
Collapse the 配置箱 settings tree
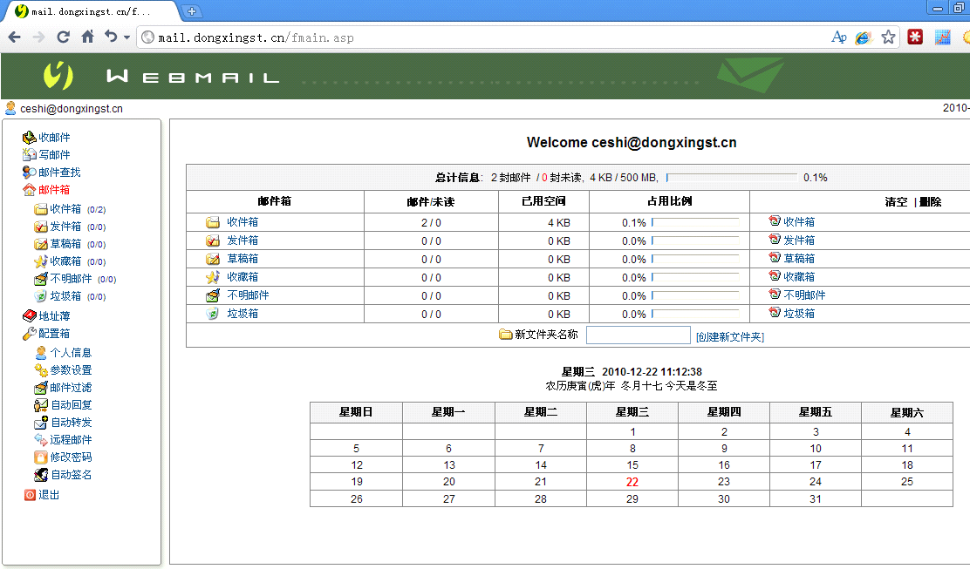[x=30, y=334]
